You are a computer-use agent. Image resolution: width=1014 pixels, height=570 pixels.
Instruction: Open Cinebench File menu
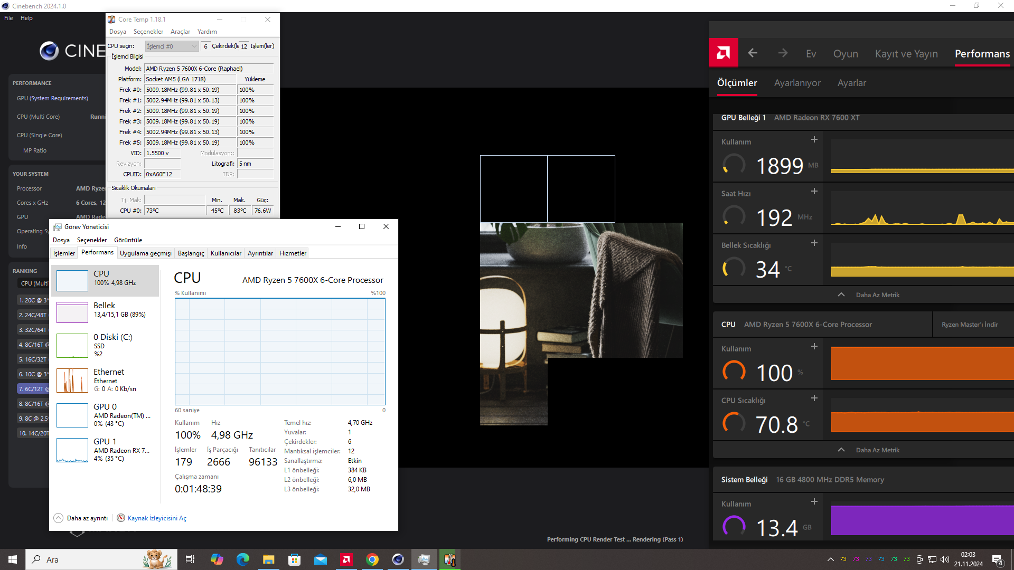(x=8, y=18)
